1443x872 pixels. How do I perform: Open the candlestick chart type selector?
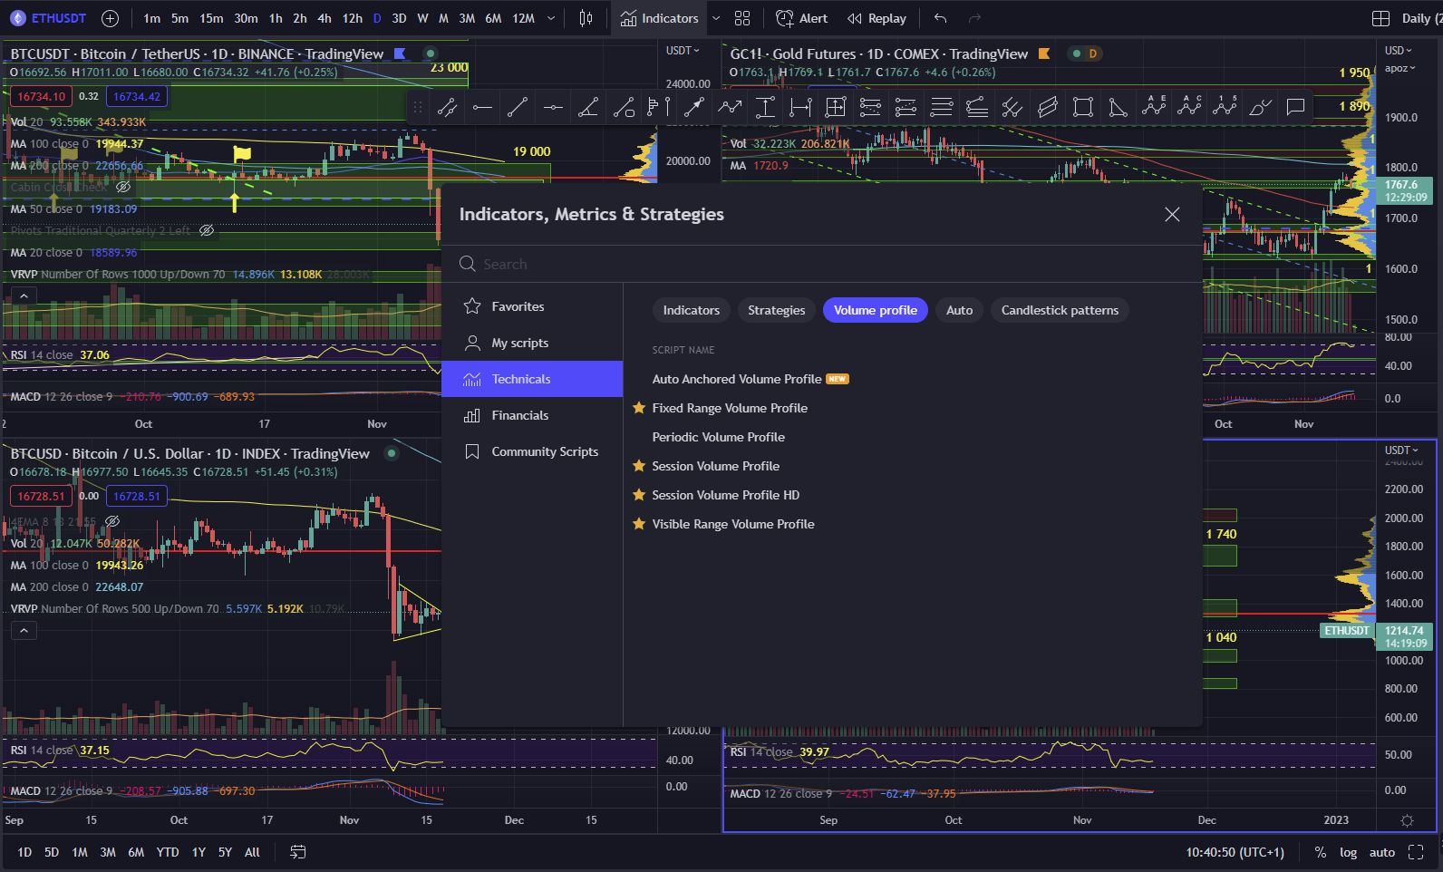click(x=586, y=18)
